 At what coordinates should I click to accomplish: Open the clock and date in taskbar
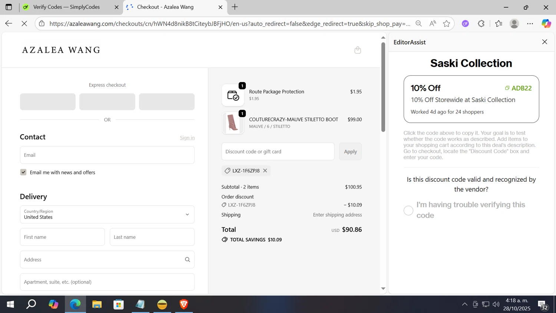click(x=517, y=304)
